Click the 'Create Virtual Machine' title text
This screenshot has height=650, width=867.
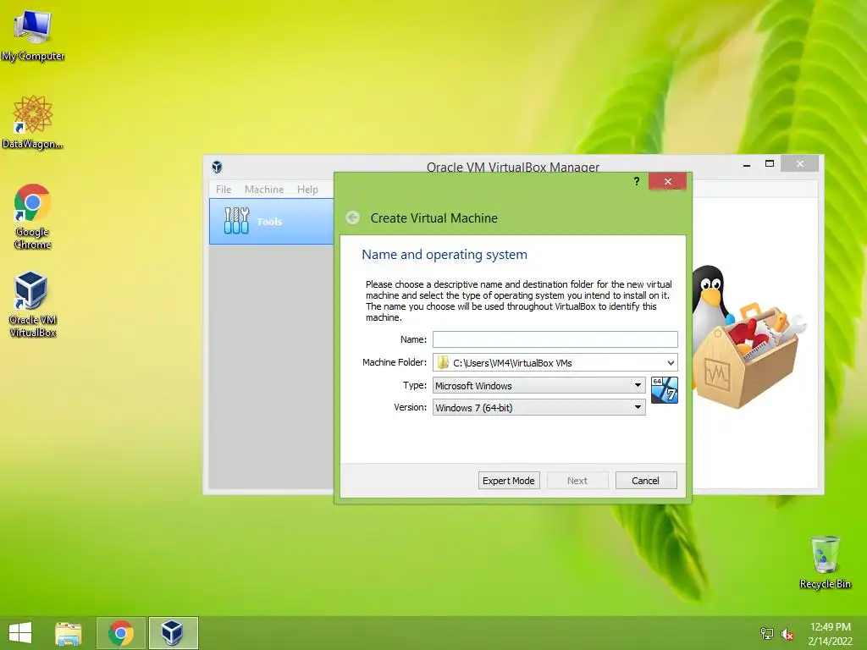coord(434,218)
